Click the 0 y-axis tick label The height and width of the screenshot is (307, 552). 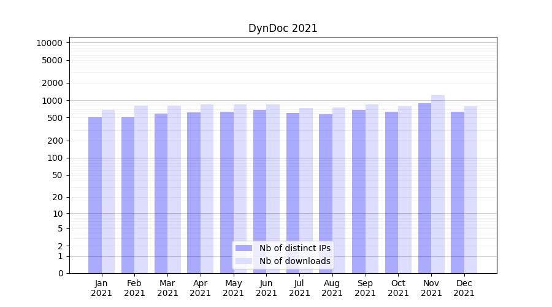click(x=60, y=273)
